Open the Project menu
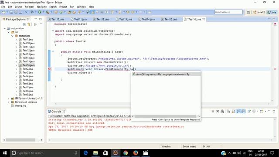 (63, 7)
